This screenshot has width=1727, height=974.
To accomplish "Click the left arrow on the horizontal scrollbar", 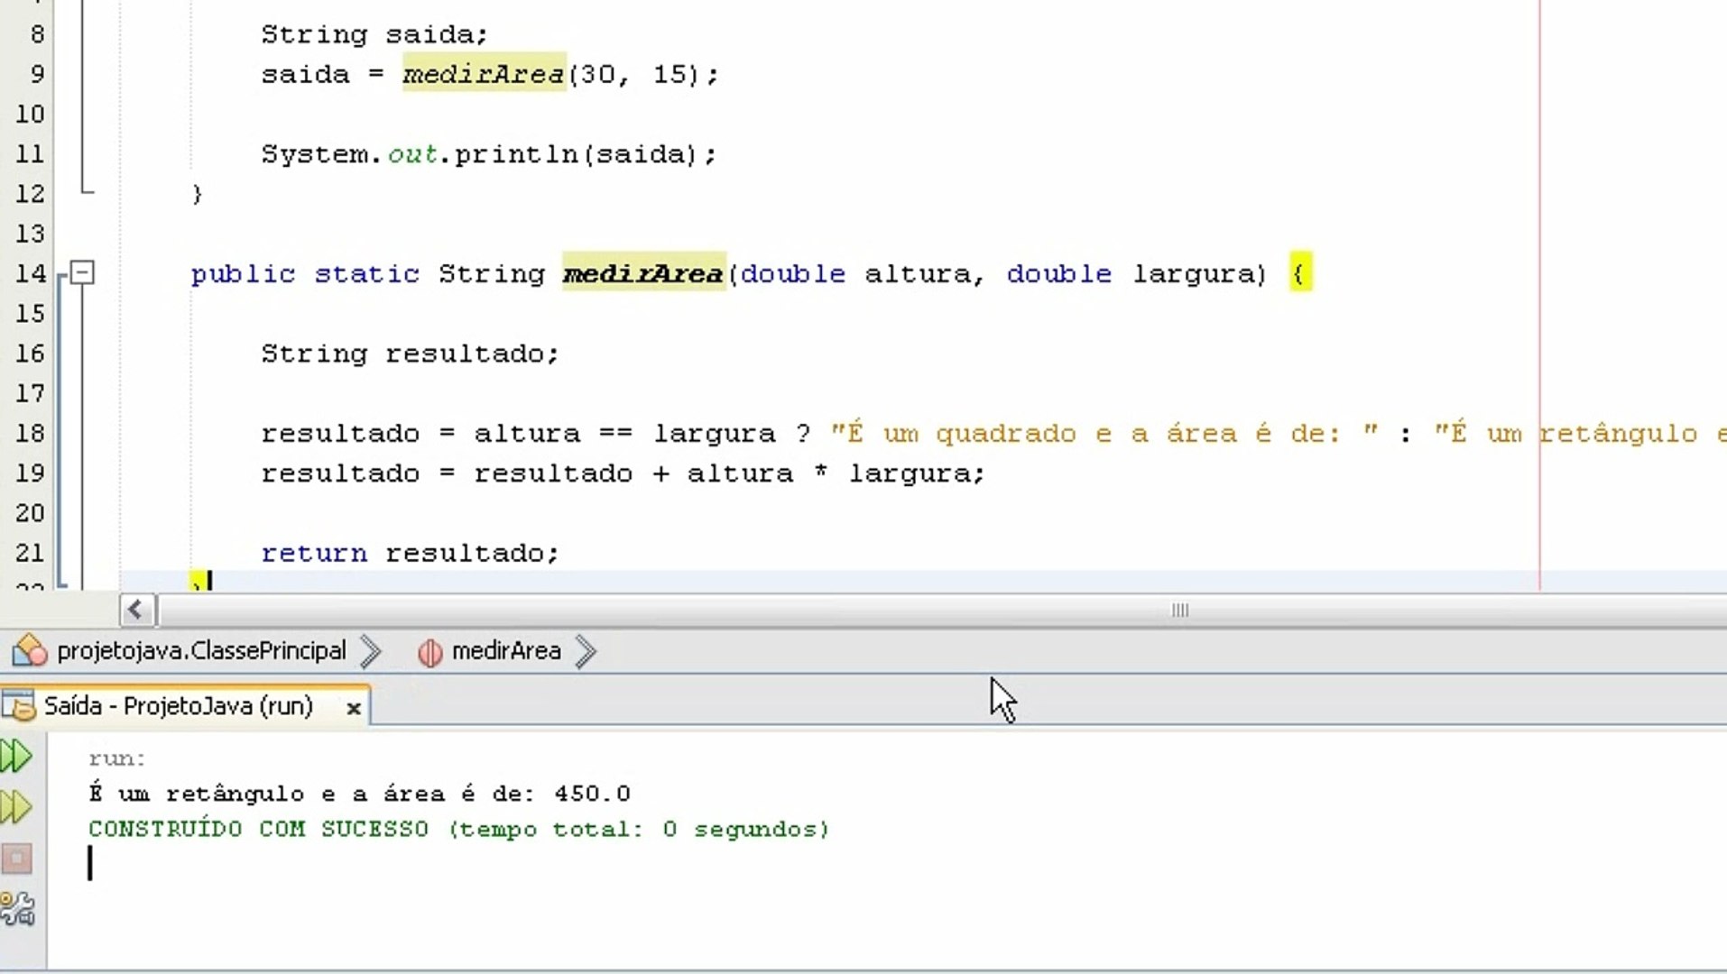I will click(136, 610).
